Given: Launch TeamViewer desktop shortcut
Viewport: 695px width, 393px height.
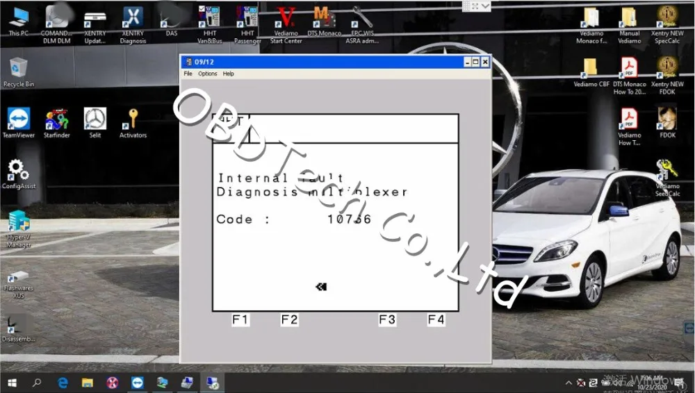Looking at the screenshot, I should tap(19, 123).
